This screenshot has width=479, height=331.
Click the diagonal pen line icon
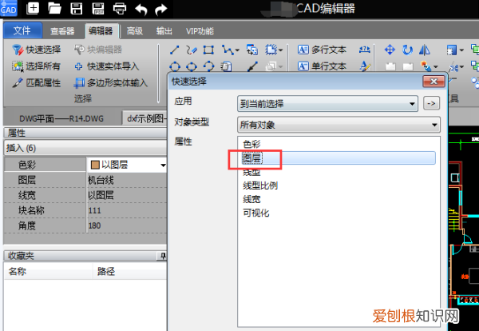pyautogui.click(x=252, y=66)
